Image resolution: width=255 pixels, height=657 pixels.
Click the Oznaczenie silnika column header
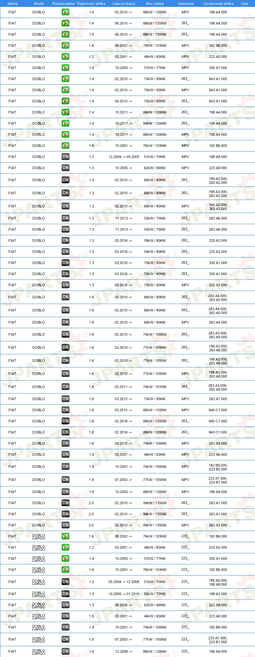point(218,4)
